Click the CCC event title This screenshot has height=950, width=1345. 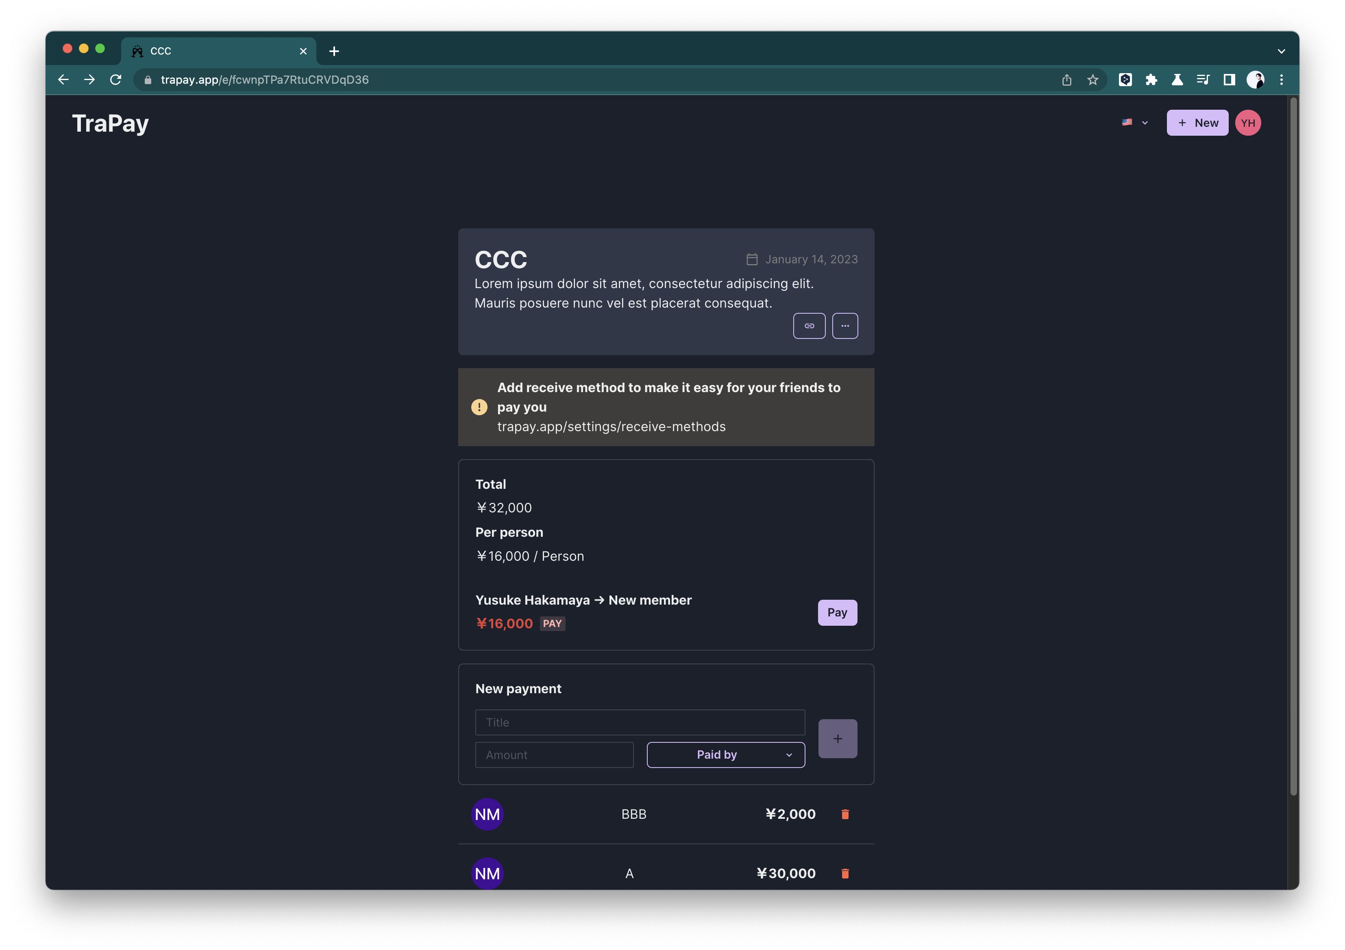click(x=501, y=259)
